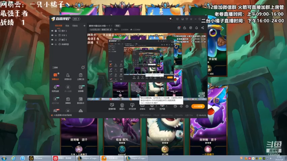The image size is (287, 161).
Task: Start 视频连麦 video co-streaming tool
Action: pos(55,89)
